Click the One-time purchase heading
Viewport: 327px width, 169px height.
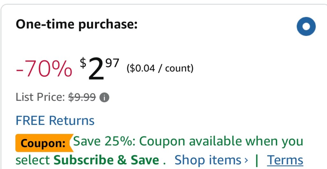(77, 24)
